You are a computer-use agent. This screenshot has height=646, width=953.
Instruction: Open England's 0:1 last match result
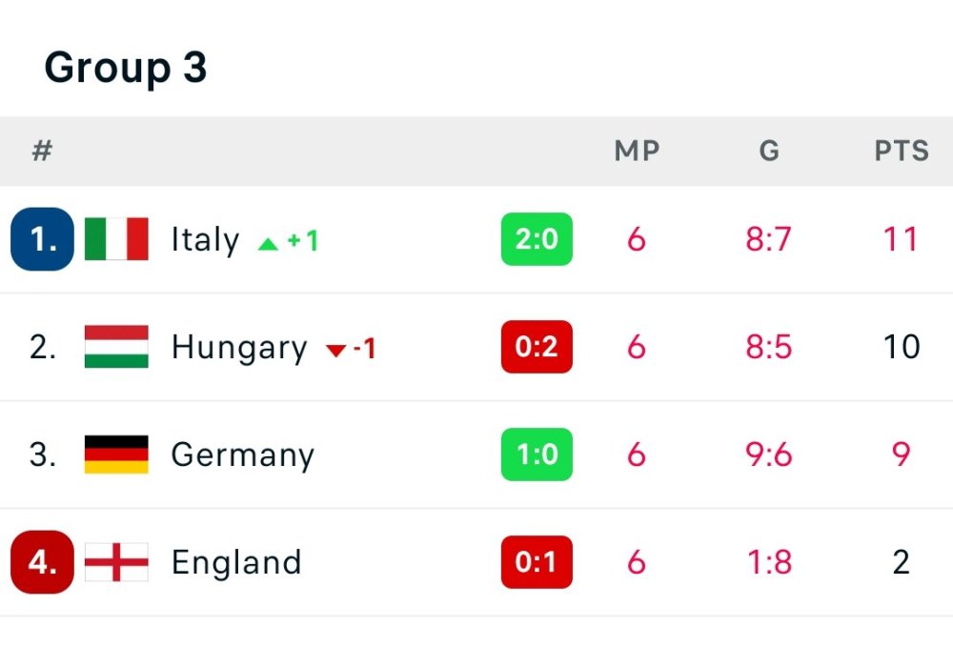pos(537,562)
